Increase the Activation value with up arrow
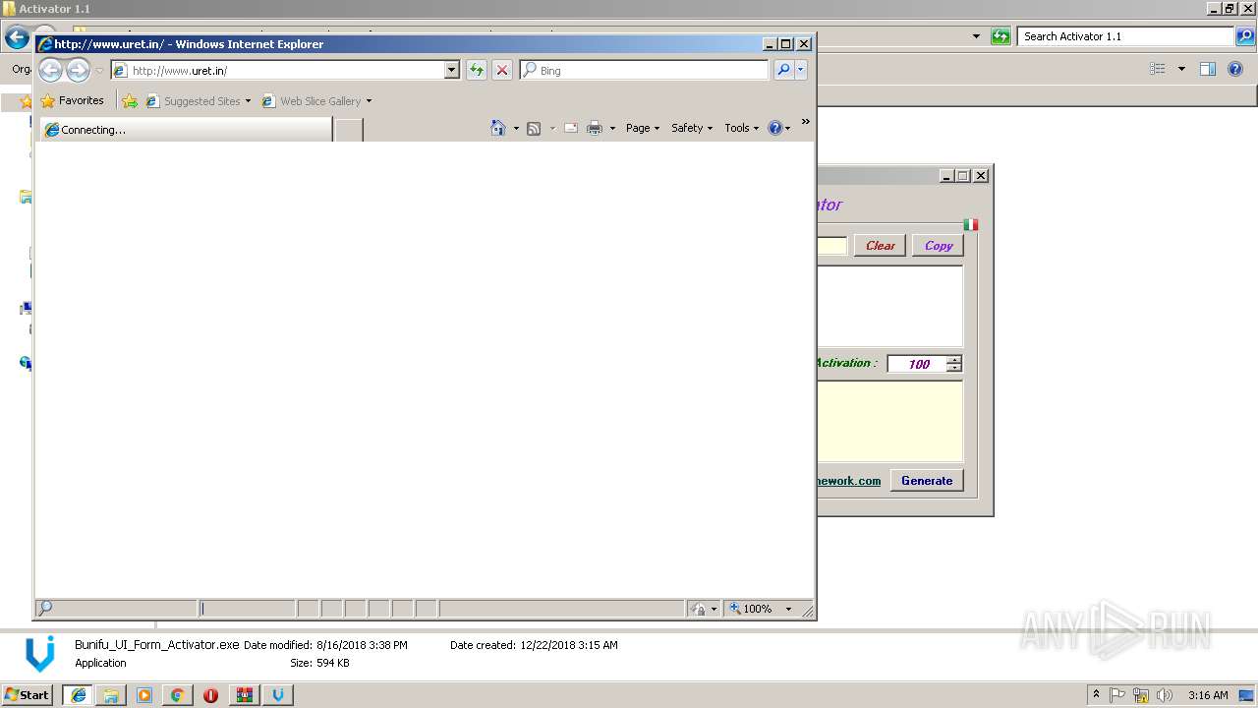This screenshot has height=708, width=1258. tap(954, 360)
